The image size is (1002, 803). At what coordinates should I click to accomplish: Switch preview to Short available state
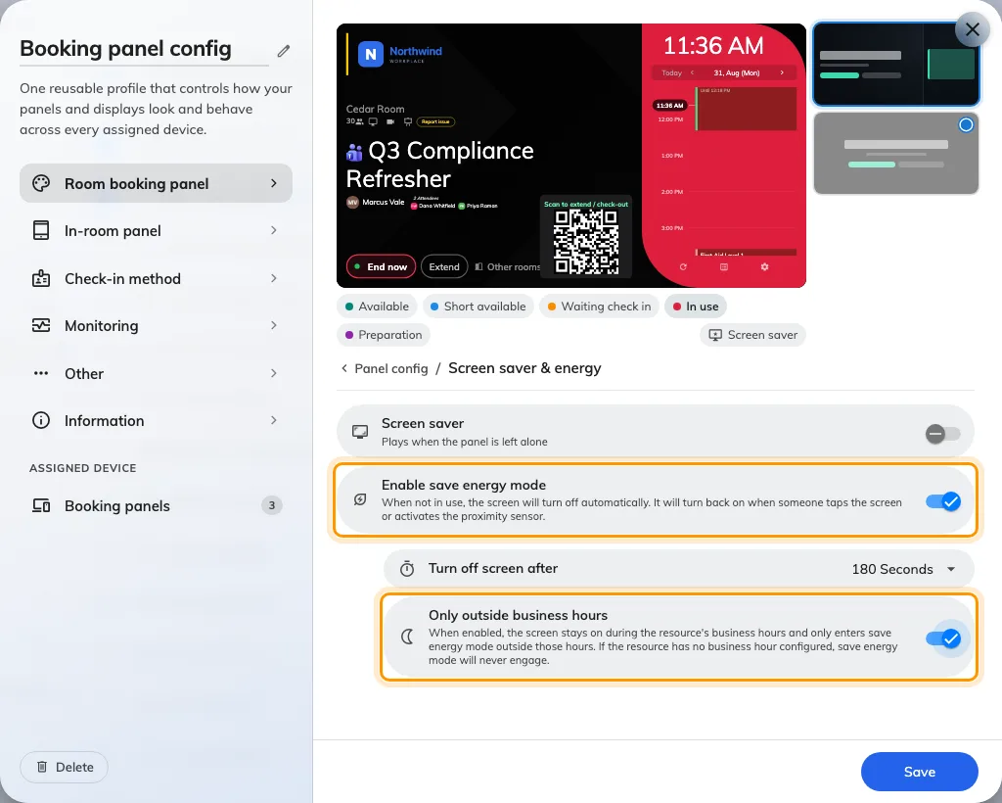[478, 307]
